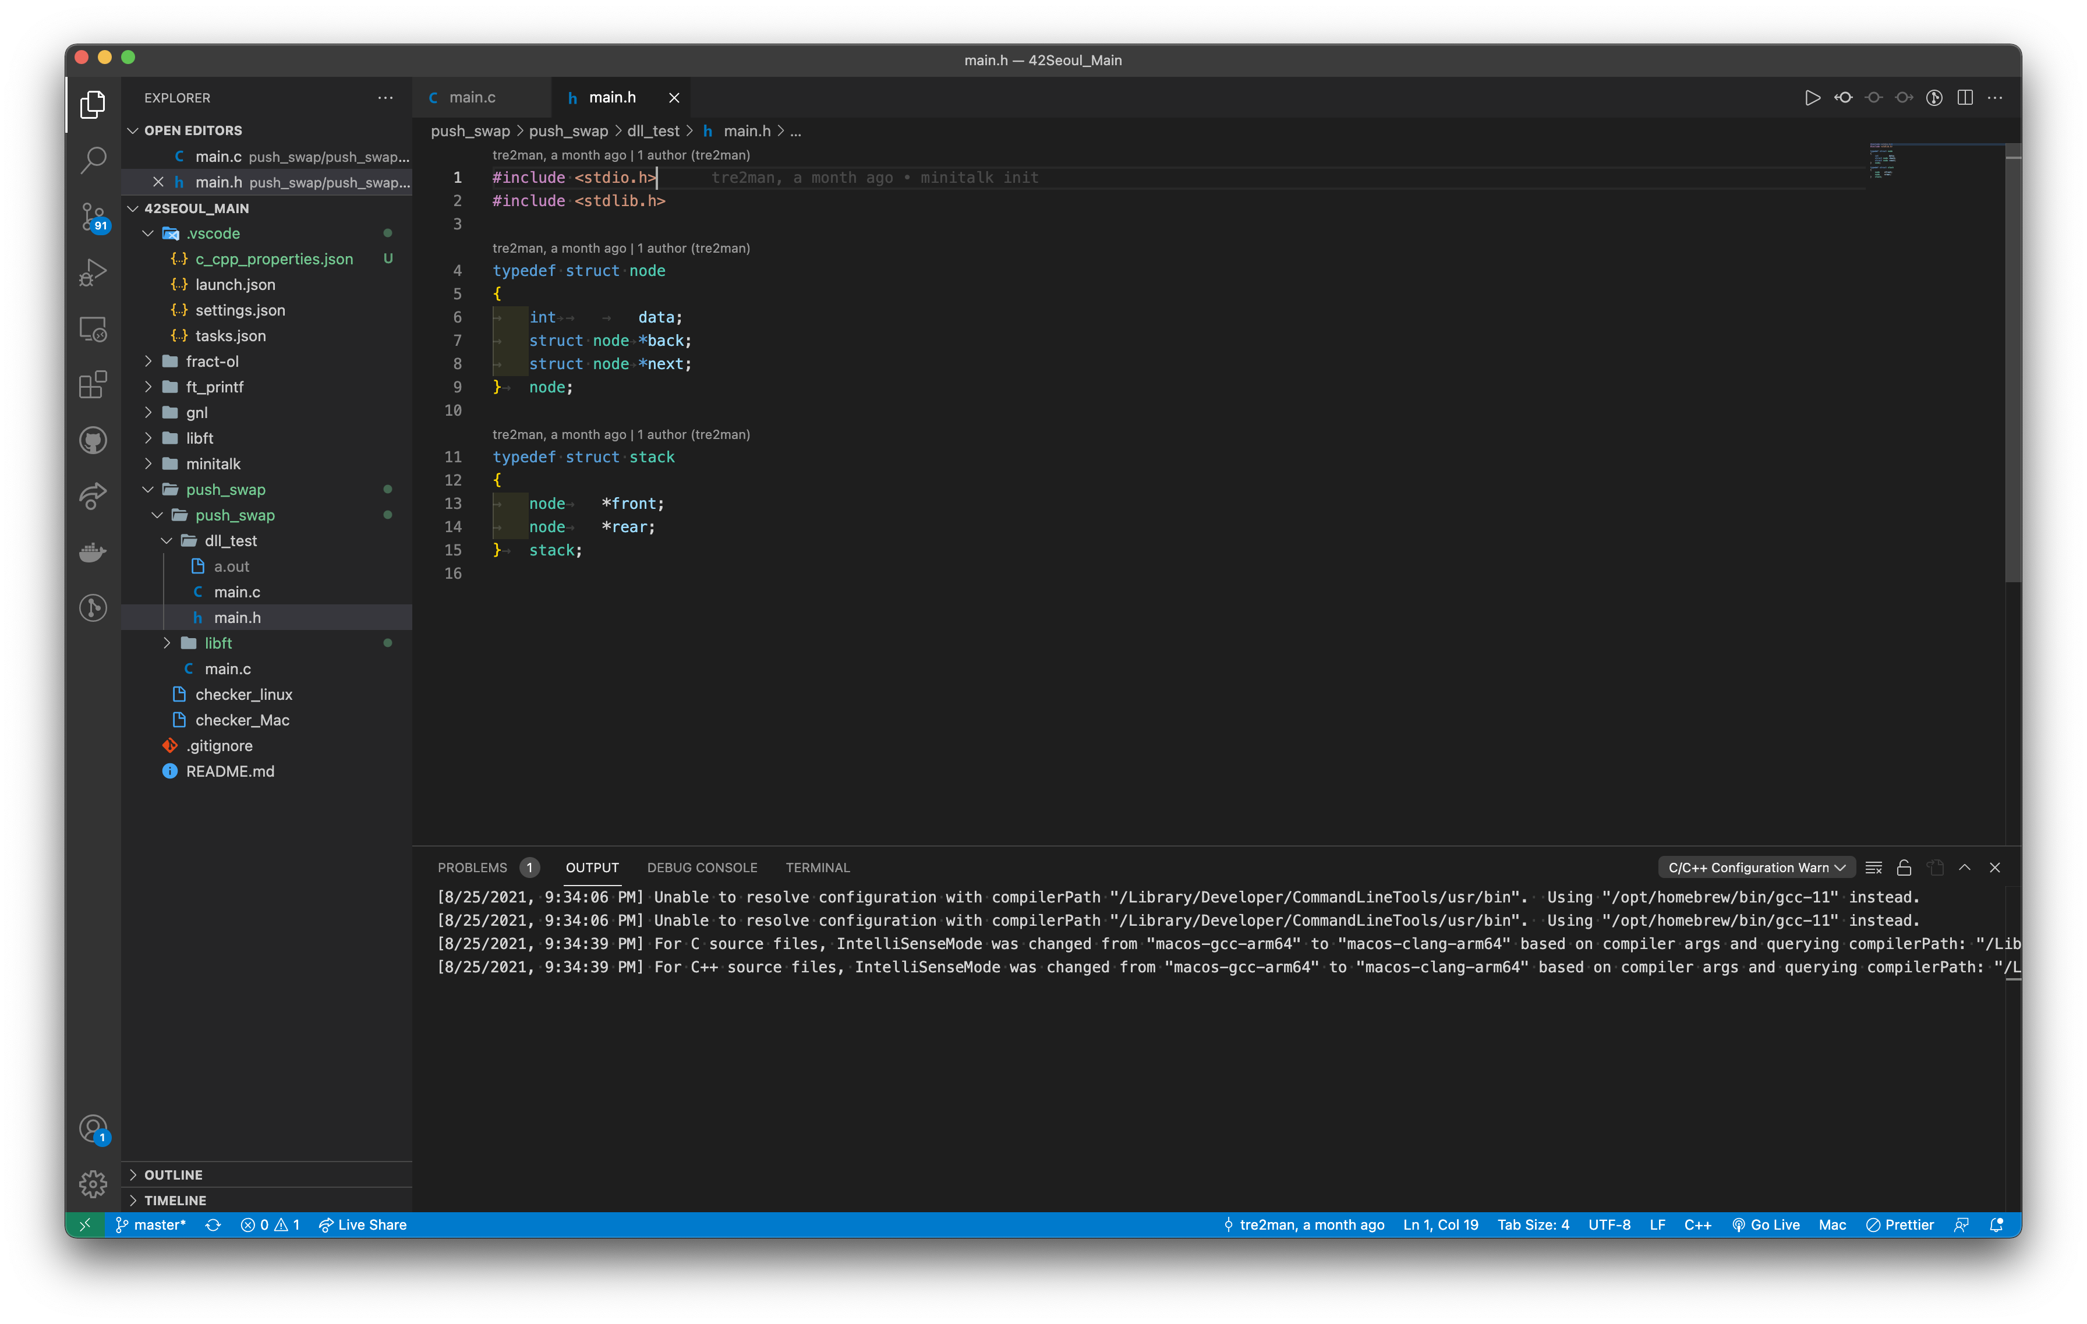Screen dimensions: 2087x1324
Task: Open the Extensions view
Action: point(93,385)
